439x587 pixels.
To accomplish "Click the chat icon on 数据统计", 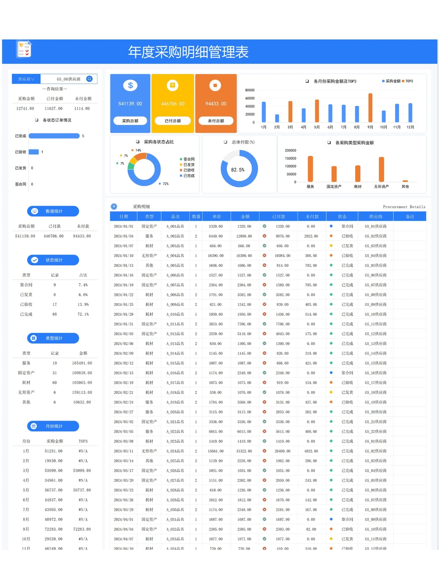I will pos(35,211).
